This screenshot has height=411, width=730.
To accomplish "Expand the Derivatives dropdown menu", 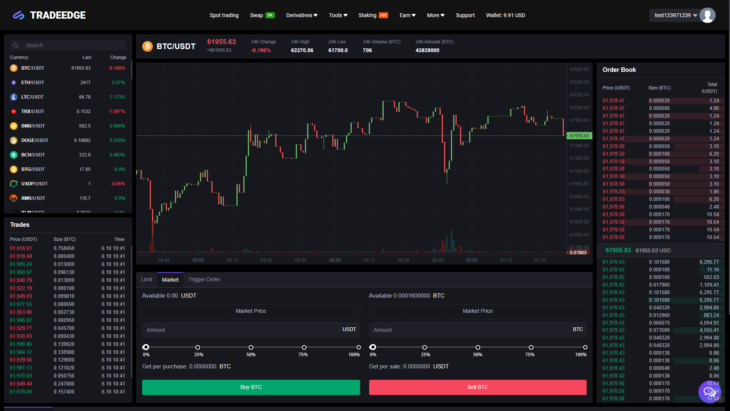I will 302,15.
